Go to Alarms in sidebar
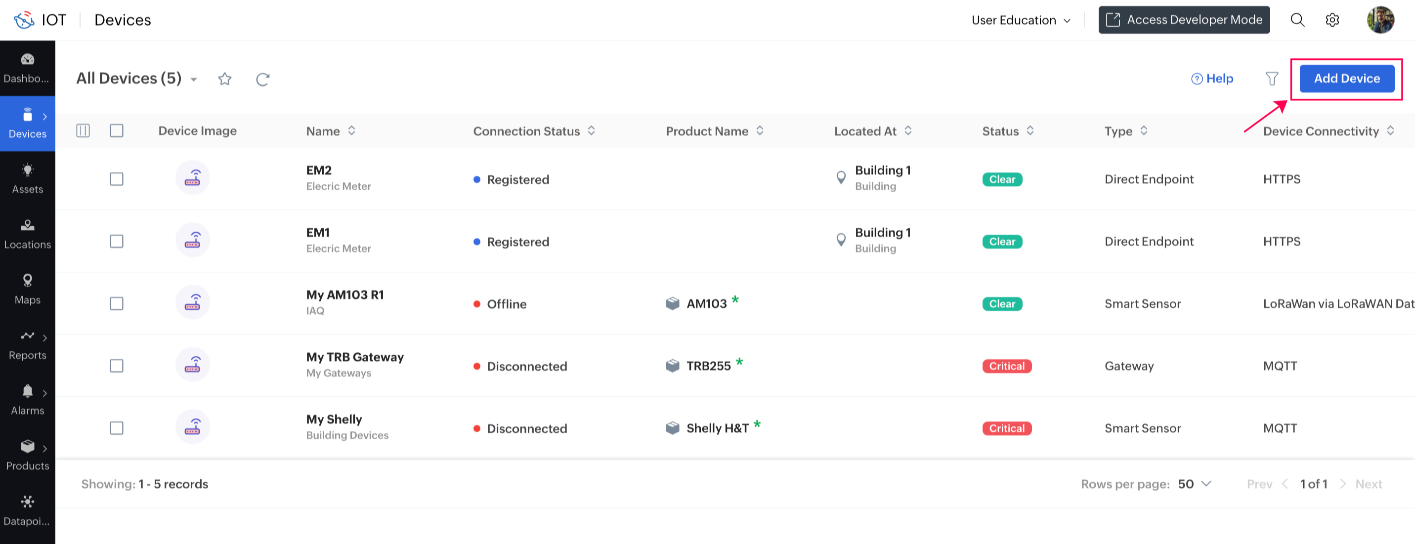The image size is (1415, 544). pos(28,400)
